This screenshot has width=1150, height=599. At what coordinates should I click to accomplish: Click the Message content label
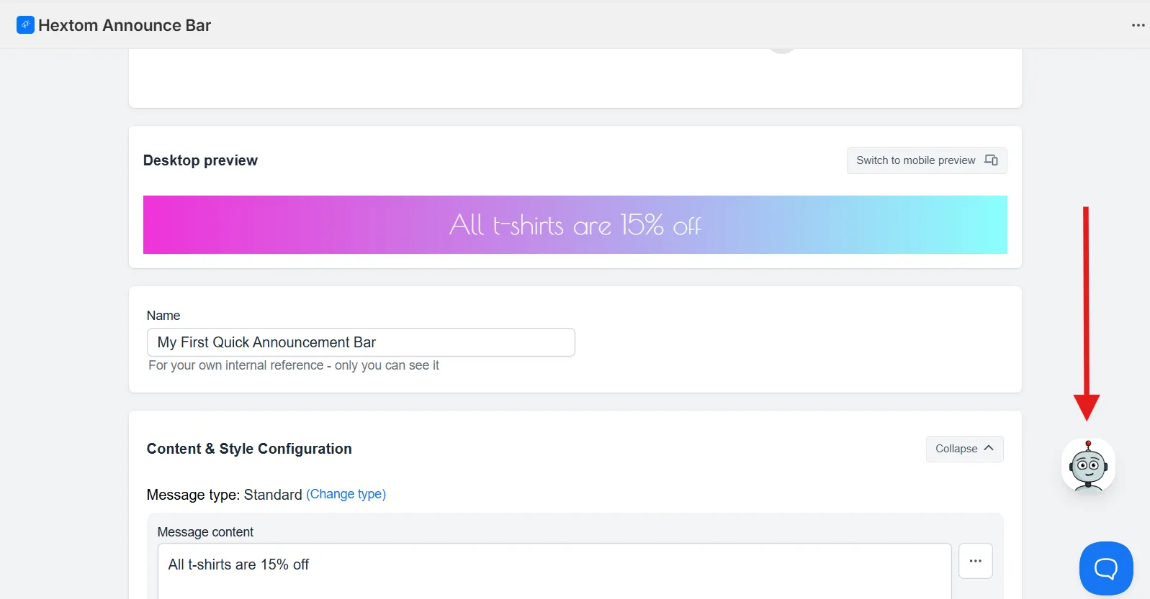[x=205, y=532]
